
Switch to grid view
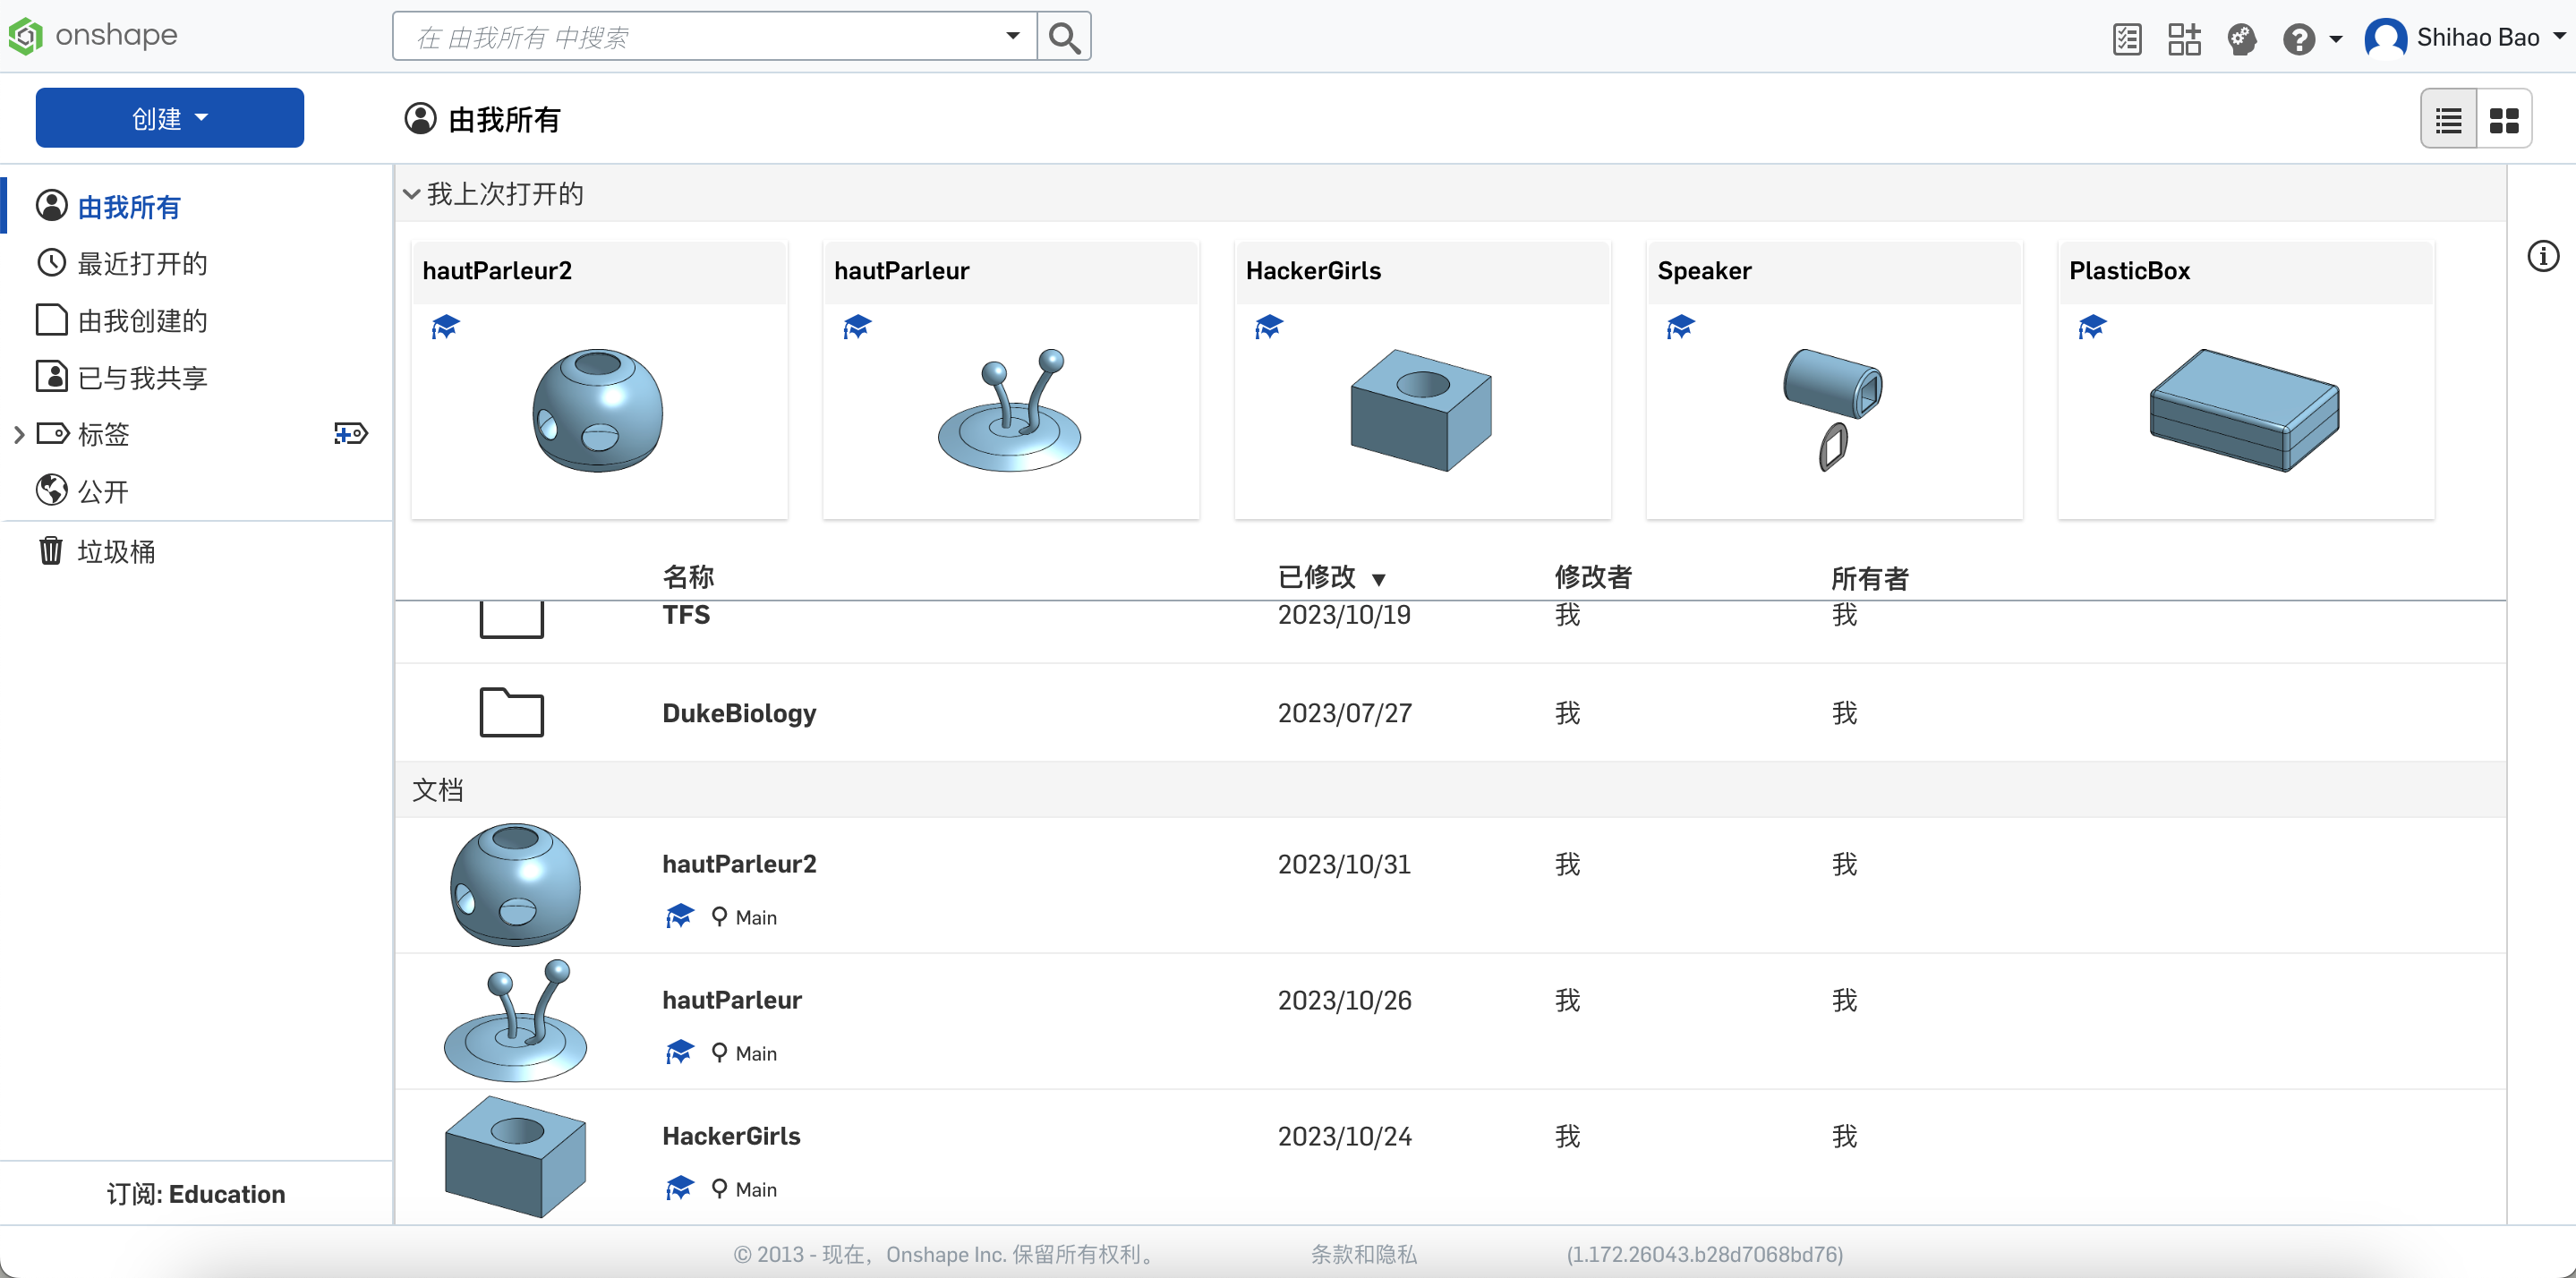pos(2504,120)
